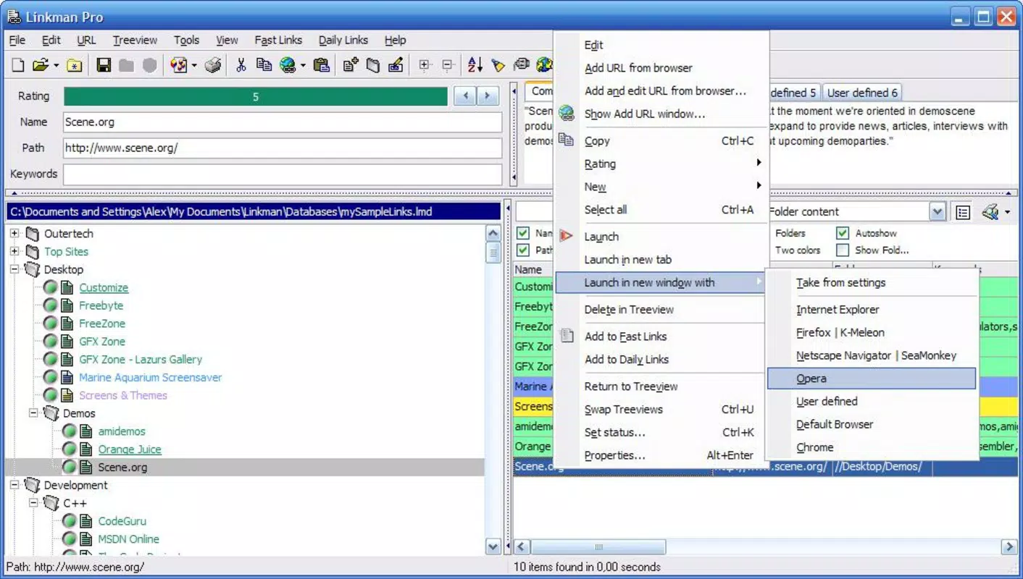This screenshot has width=1023, height=579.
Task: Click the New file toolbar icon
Action: point(18,66)
